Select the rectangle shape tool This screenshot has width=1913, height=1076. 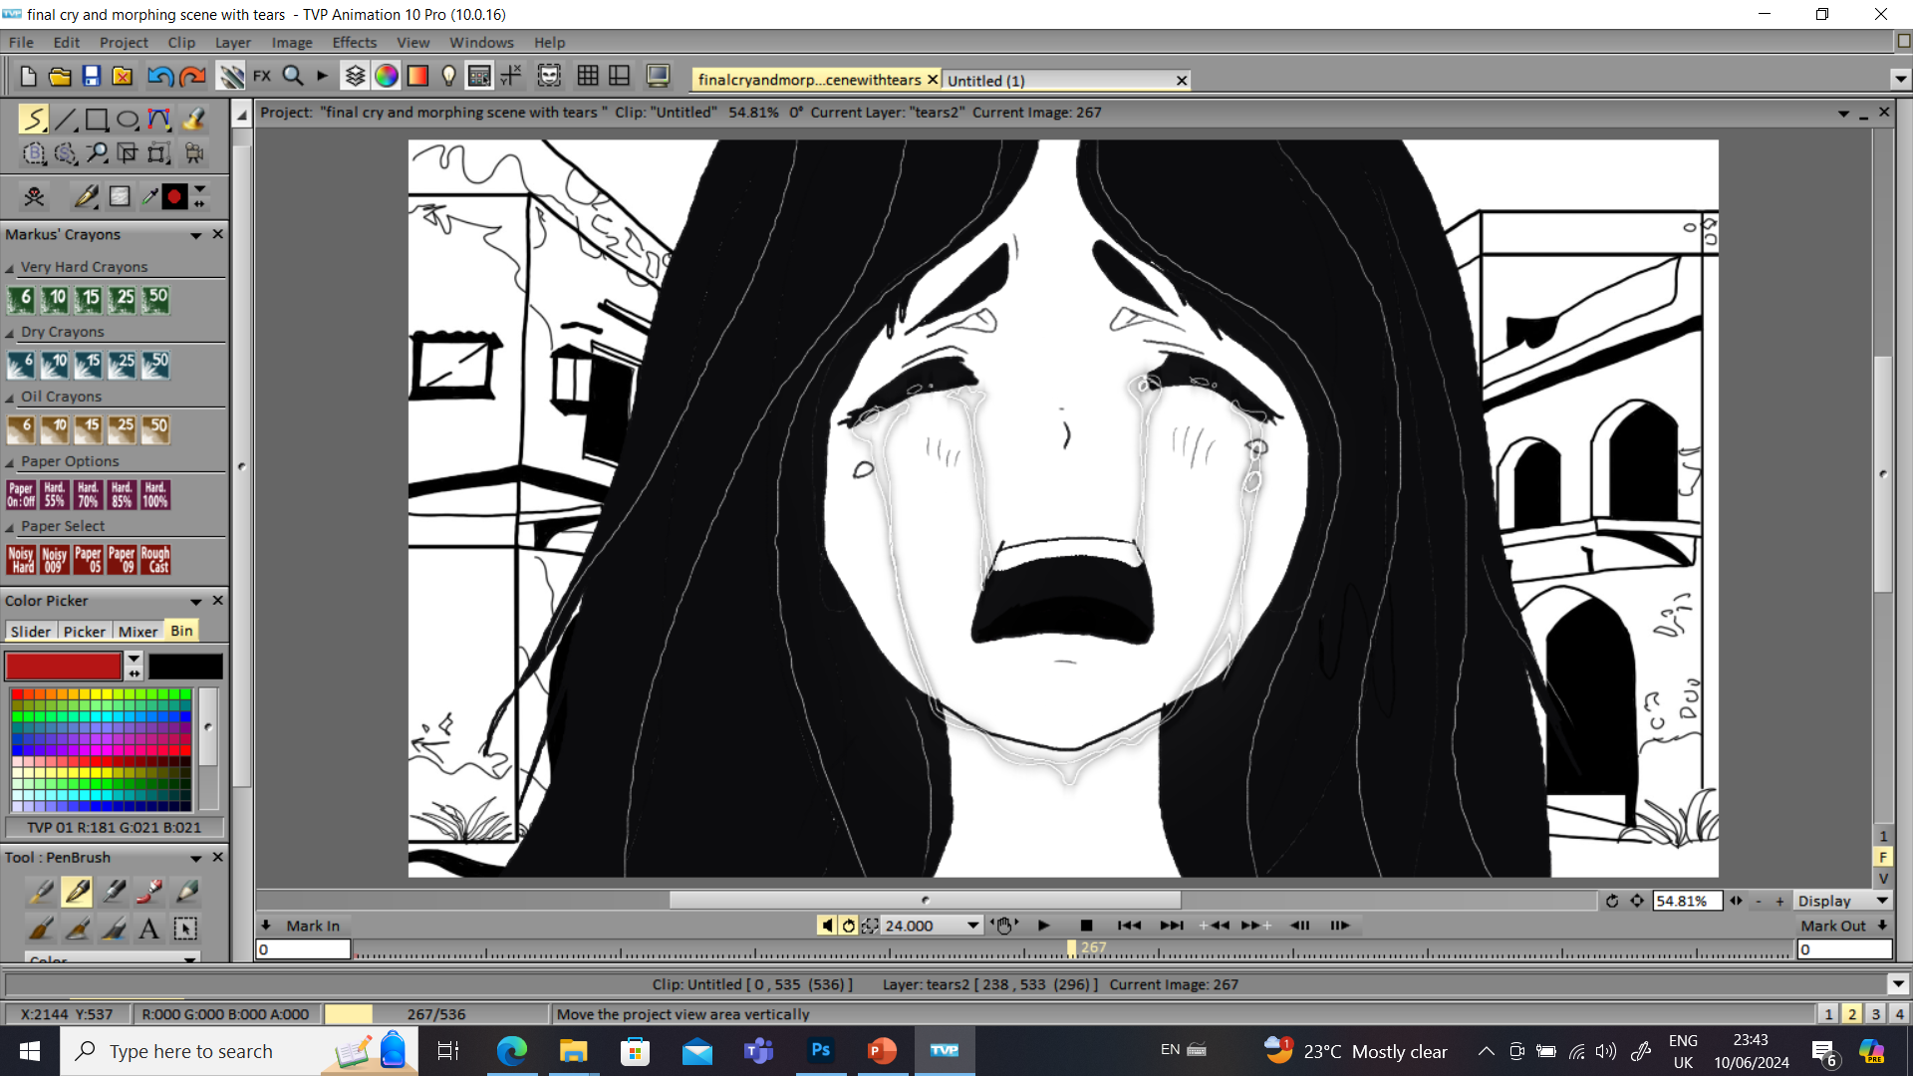coord(97,120)
